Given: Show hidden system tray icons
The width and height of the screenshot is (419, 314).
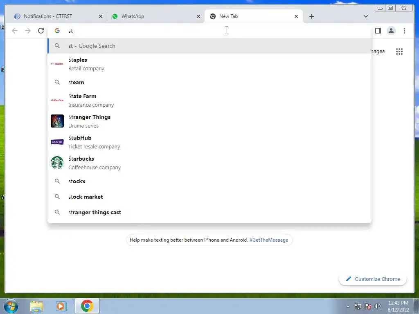Looking at the screenshot, I should (348, 306).
